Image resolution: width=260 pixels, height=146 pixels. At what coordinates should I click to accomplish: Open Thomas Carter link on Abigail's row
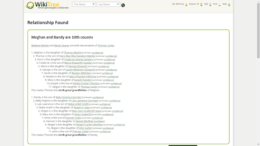point(89,87)
